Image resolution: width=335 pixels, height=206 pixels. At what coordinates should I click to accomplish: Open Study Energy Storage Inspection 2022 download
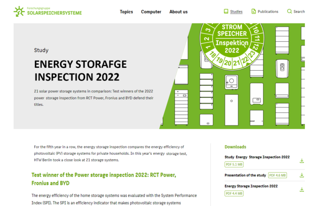point(257,157)
